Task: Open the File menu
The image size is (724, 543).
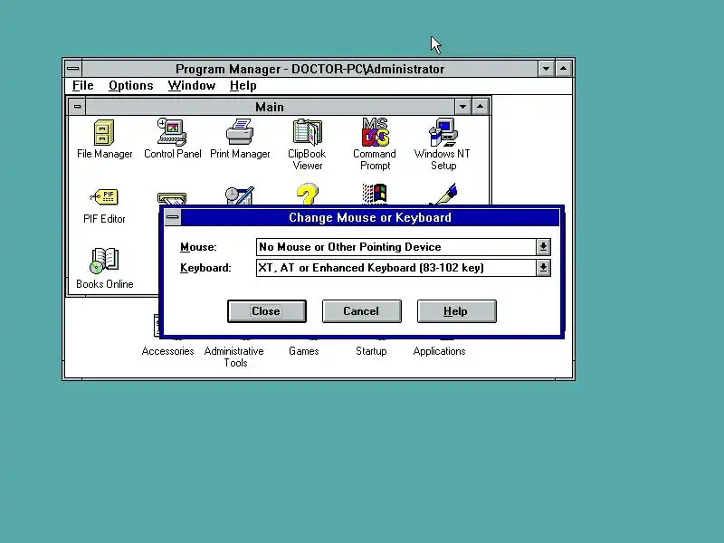Action: 83,86
